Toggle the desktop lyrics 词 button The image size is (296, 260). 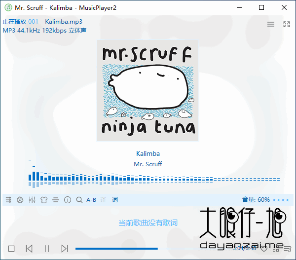coord(115,200)
